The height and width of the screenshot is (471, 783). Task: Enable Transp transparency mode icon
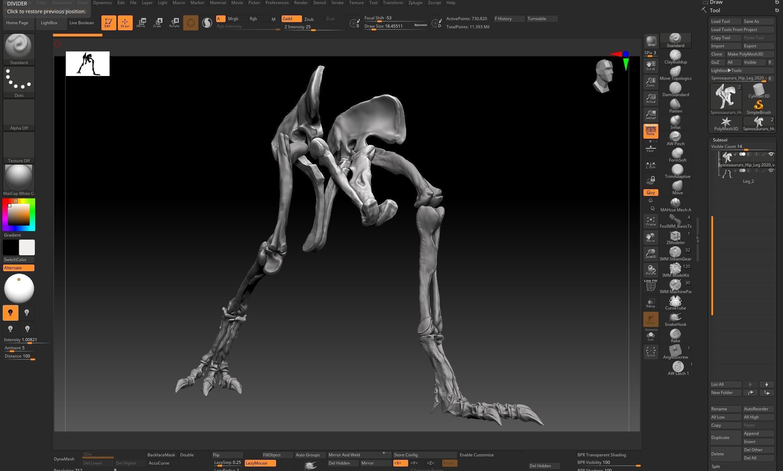pos(651,303)
